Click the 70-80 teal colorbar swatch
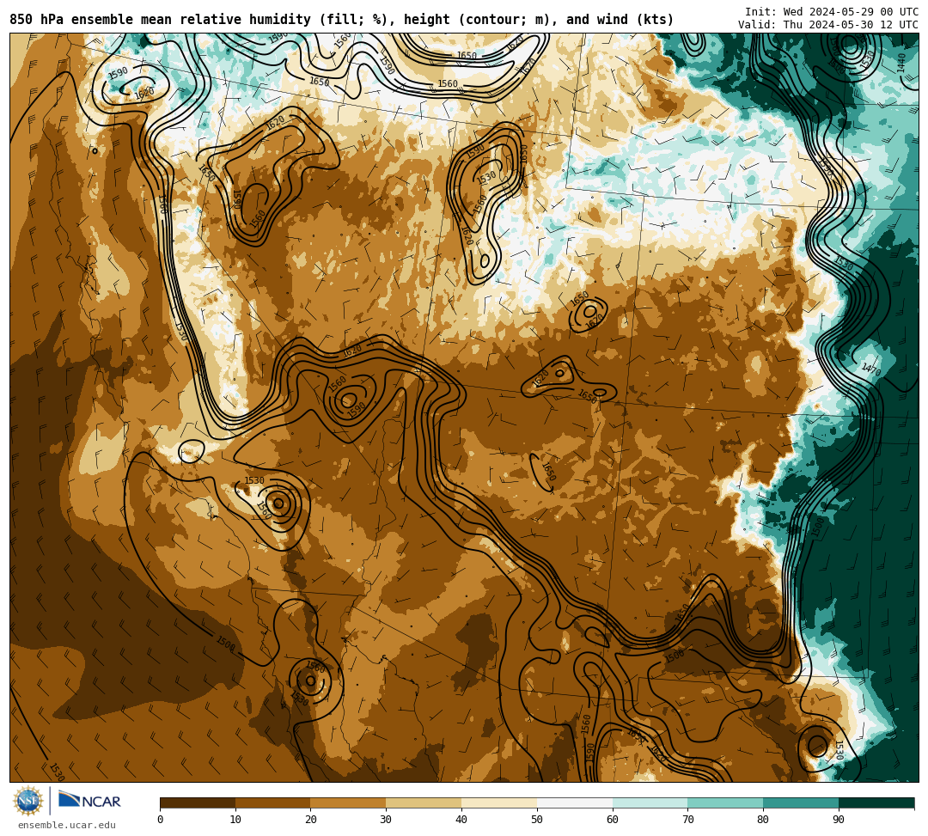This screenshot has width=928, height=836. [x=725, y=802]
